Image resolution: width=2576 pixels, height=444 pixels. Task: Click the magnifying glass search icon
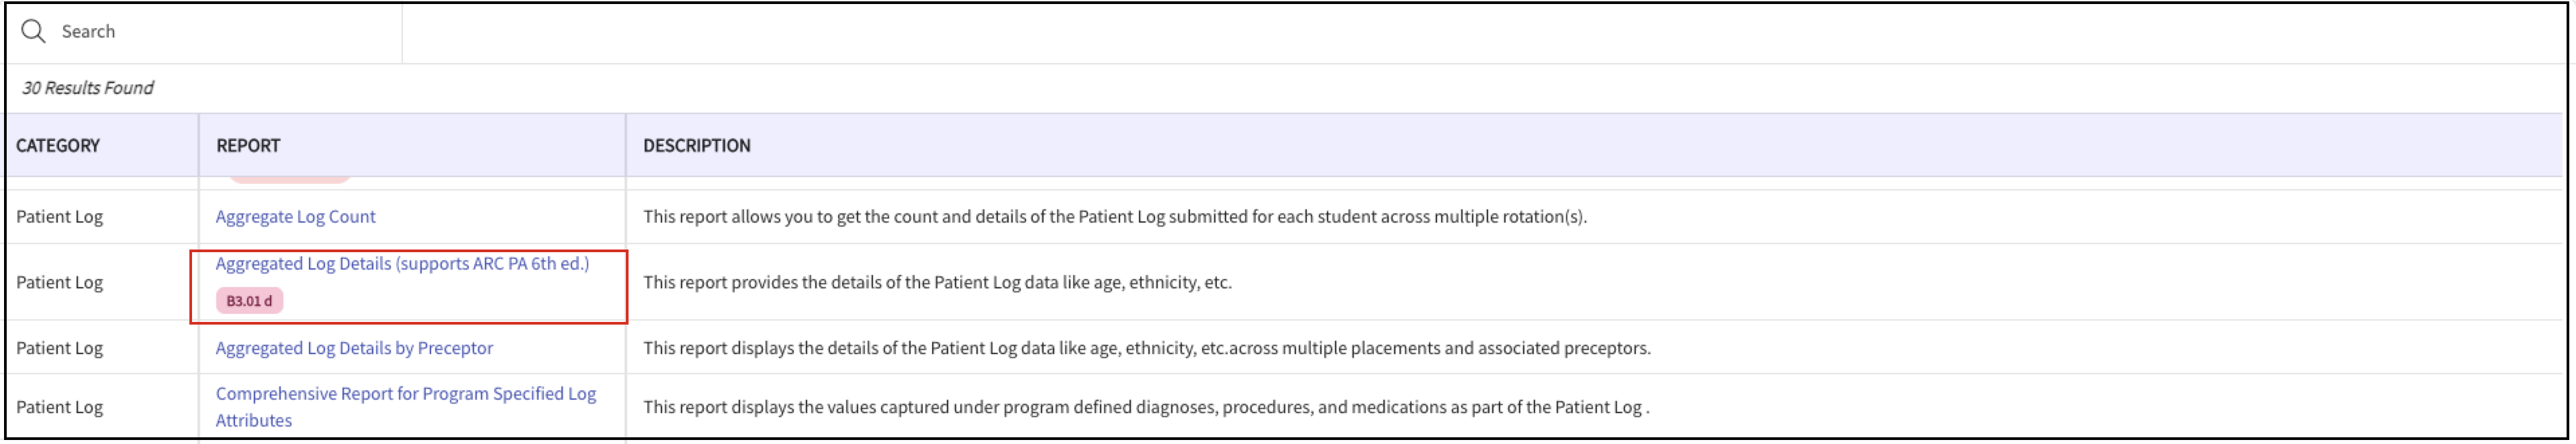point(33,32)
